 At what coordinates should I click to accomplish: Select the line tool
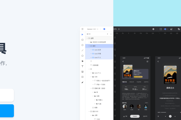[82, 50]
